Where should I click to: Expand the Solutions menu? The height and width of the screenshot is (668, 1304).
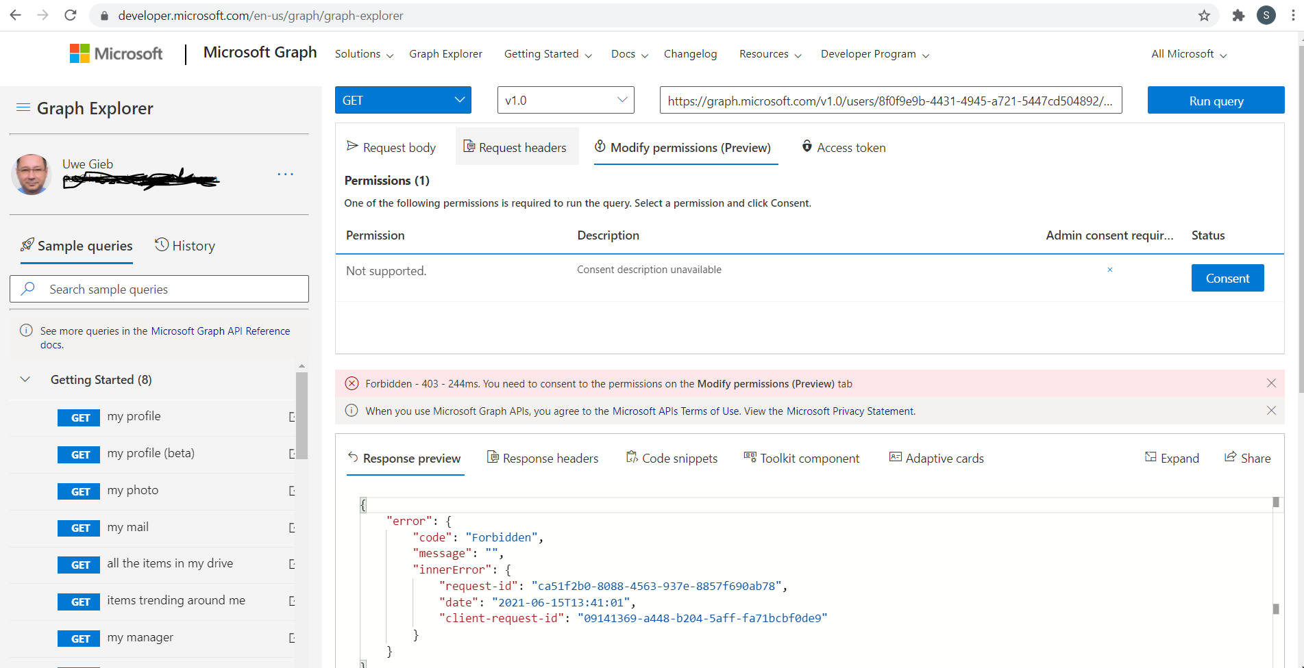click(x=364, y=54)
